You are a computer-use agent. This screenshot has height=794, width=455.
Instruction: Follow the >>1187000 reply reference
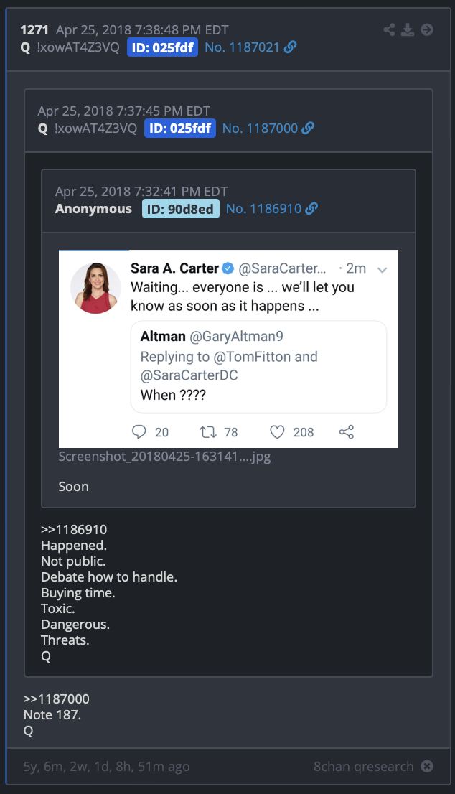click(56, 699)
